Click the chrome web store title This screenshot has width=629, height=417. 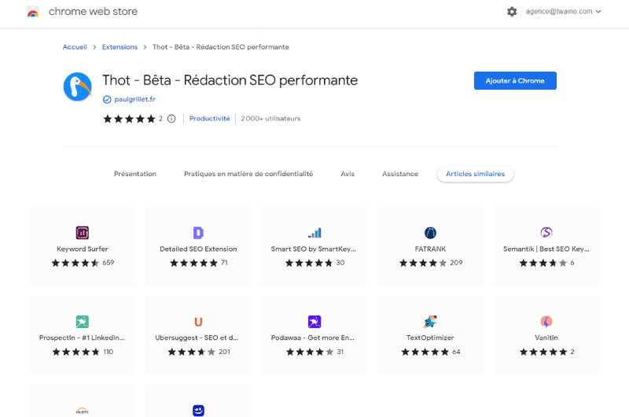point(93,12)
